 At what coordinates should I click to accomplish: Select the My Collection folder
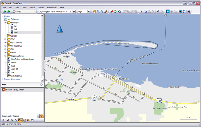tap(13, 19)
